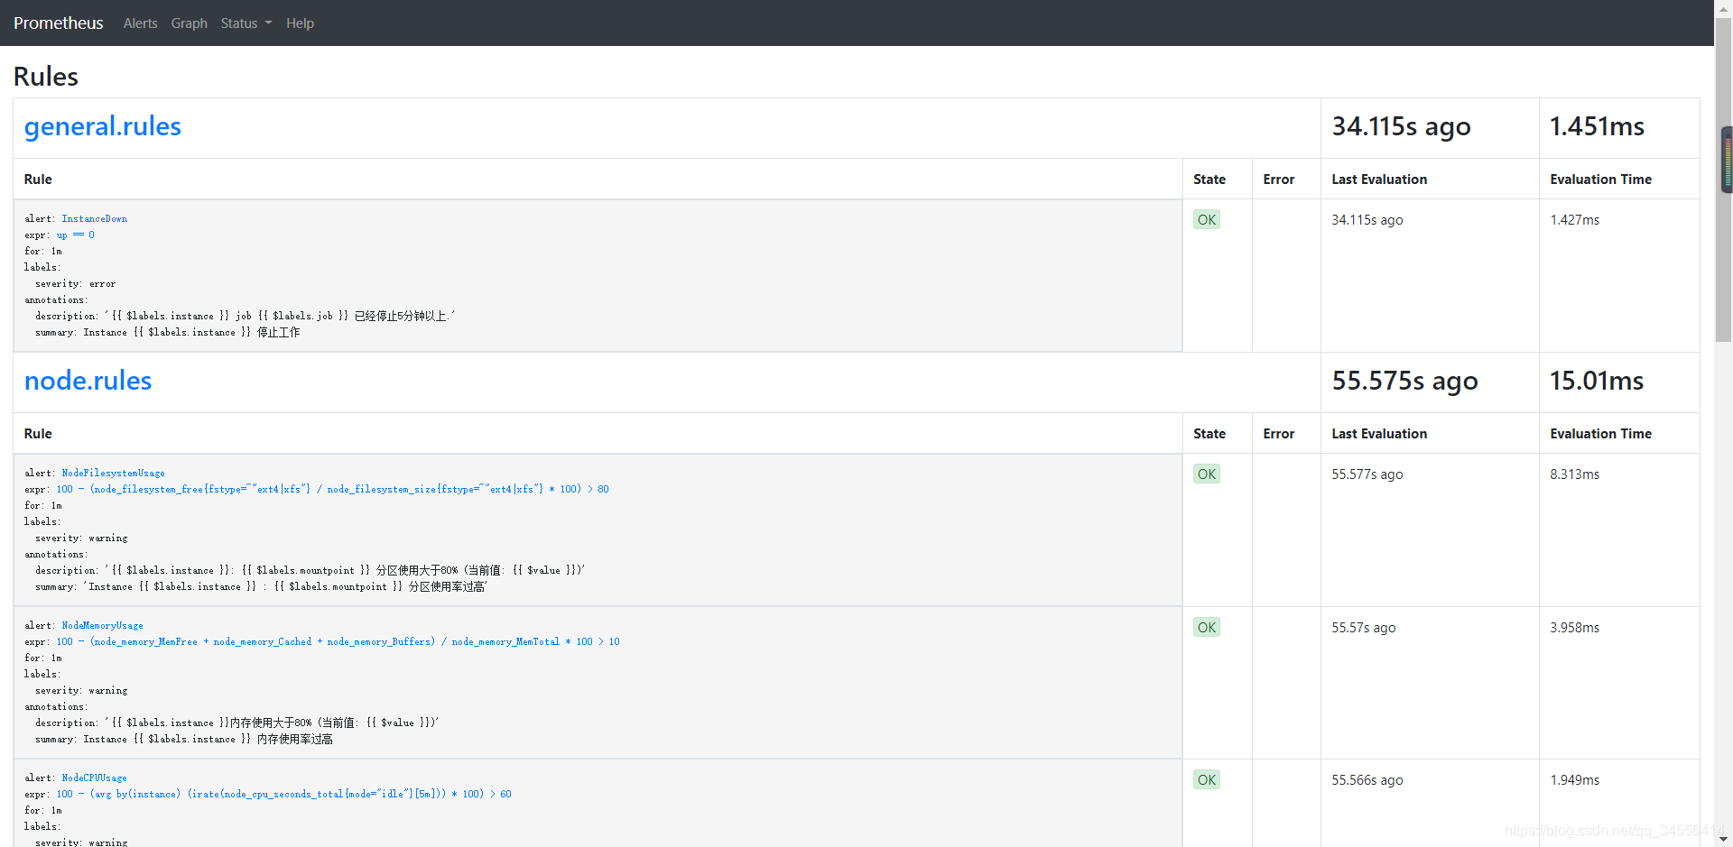Click the 'up' metric expression link
The width and height of the screenshot is (1733, 847).
pos(76,235)
